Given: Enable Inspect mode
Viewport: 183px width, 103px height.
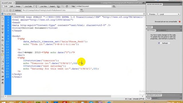Looking at the screenshot, I should (52, 6).
